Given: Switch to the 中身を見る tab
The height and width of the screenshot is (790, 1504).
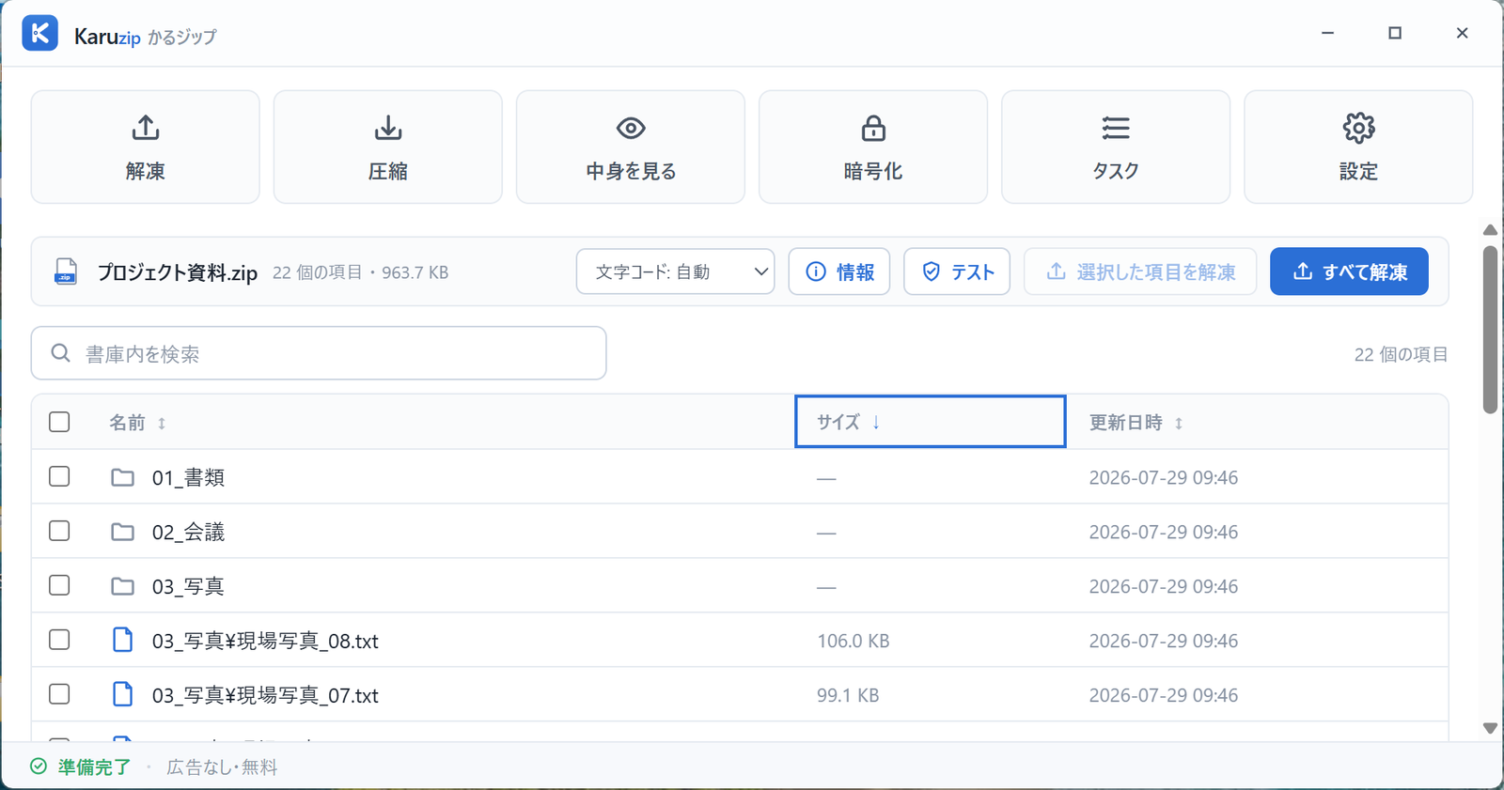Looking at the screenshot, I should [630, 147].
